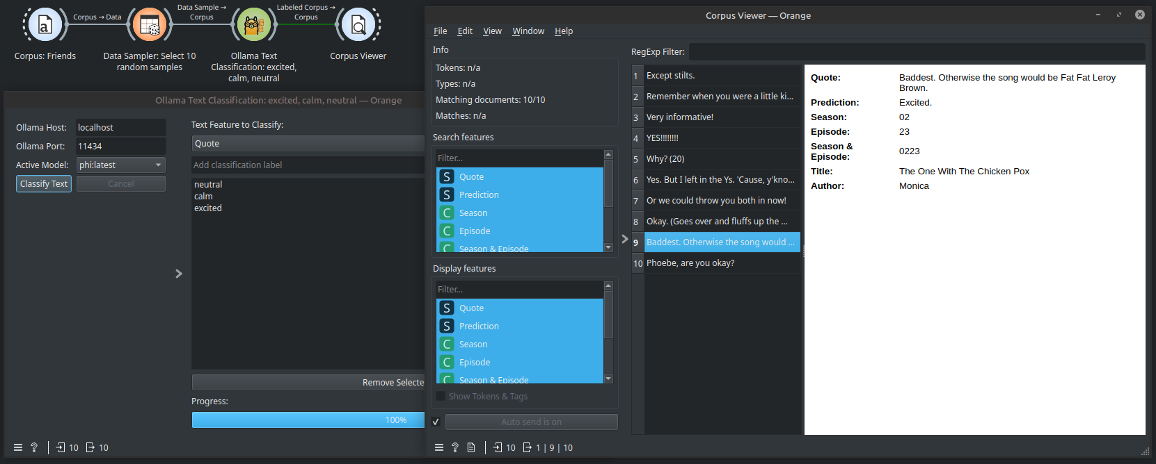
Task: Open the Ollama Text Classification widget icon
Action: click(254, 26)
